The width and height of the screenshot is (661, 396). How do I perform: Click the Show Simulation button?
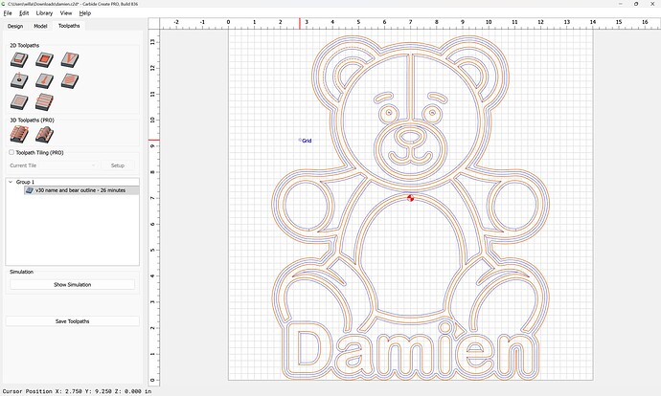point(73,284)
